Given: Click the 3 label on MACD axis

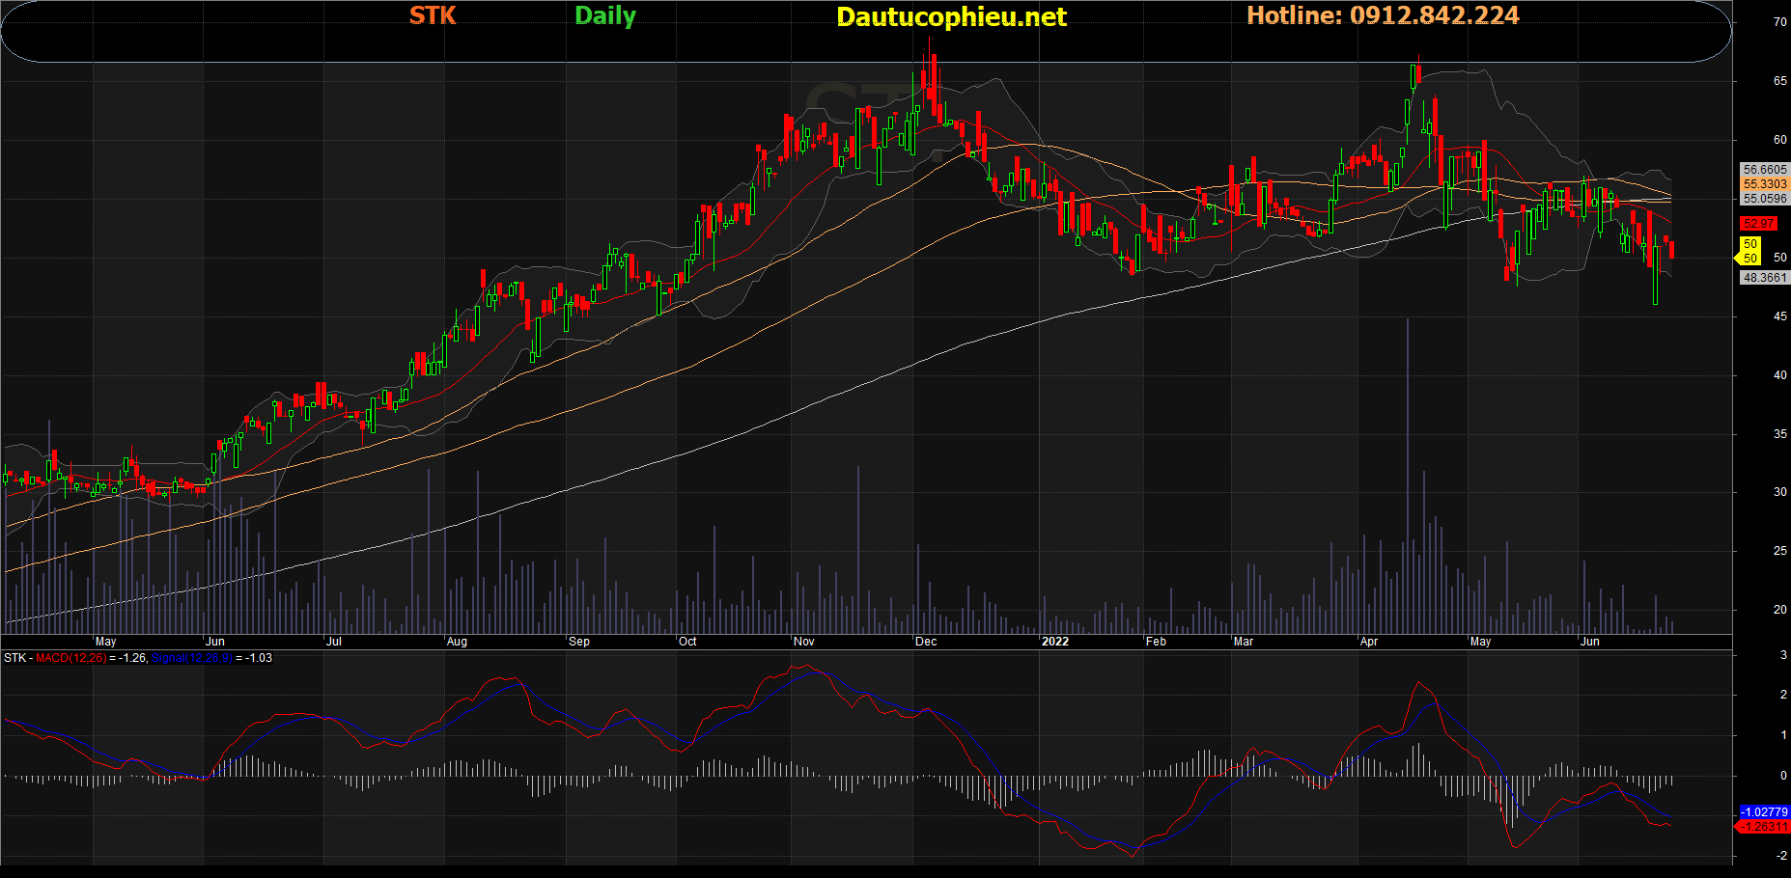Looking at the screenshot, I should coord(1783,655).
